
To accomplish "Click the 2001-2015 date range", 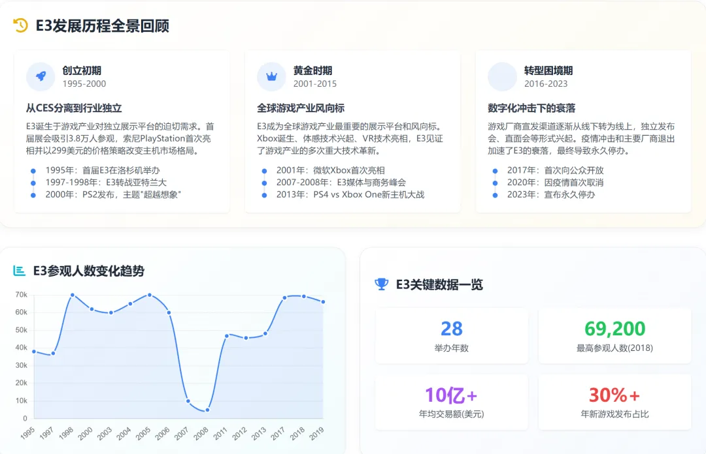I will point(314,83).
